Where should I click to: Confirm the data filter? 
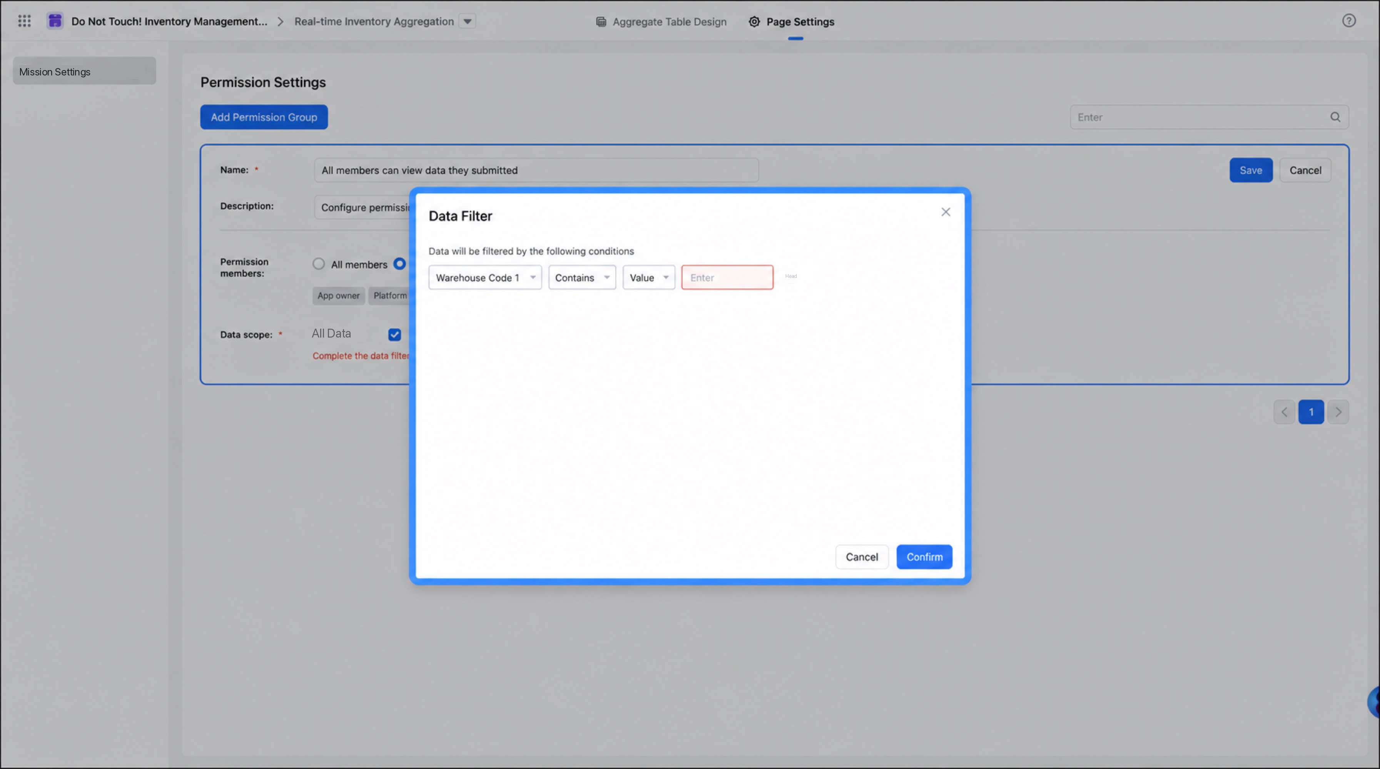click(x=924, y=557)
